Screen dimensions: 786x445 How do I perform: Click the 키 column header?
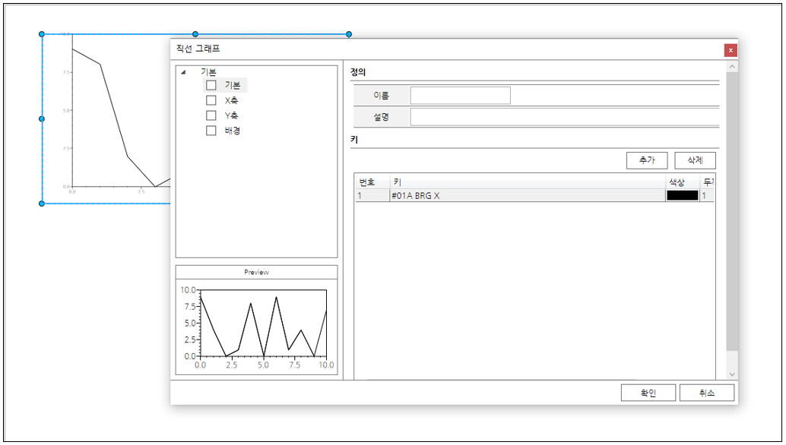pos(528,181)
